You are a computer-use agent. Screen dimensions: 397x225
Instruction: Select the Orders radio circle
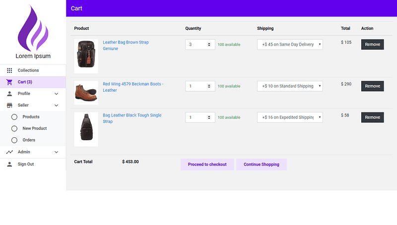[14, 140]
